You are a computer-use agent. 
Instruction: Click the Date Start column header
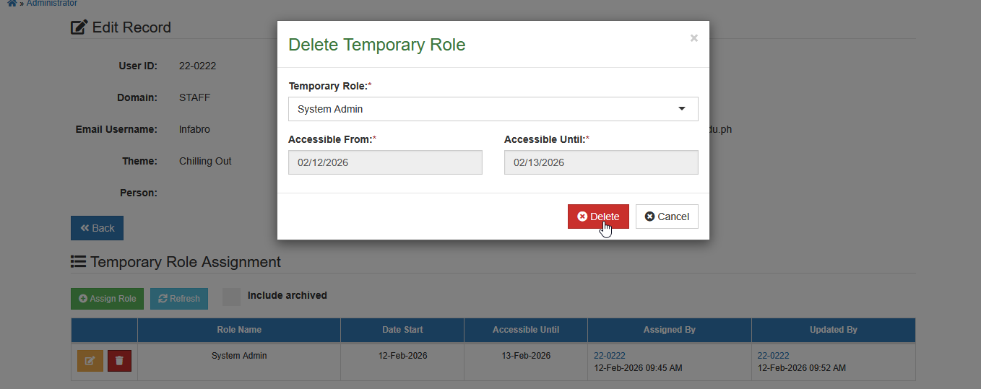tap(403, 330)
